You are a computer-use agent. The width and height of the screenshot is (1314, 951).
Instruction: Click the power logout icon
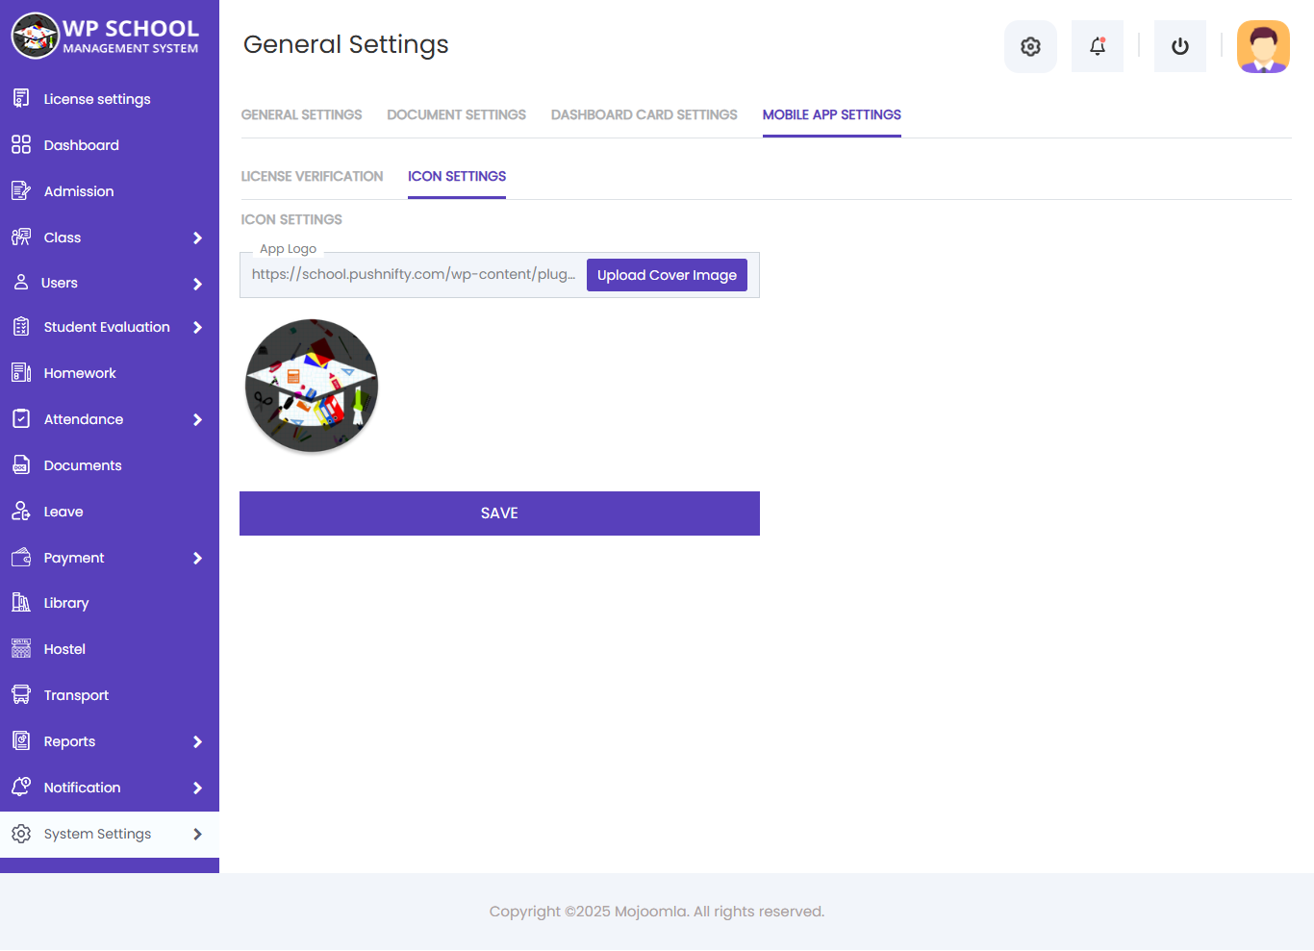[x=1180, y=46]
